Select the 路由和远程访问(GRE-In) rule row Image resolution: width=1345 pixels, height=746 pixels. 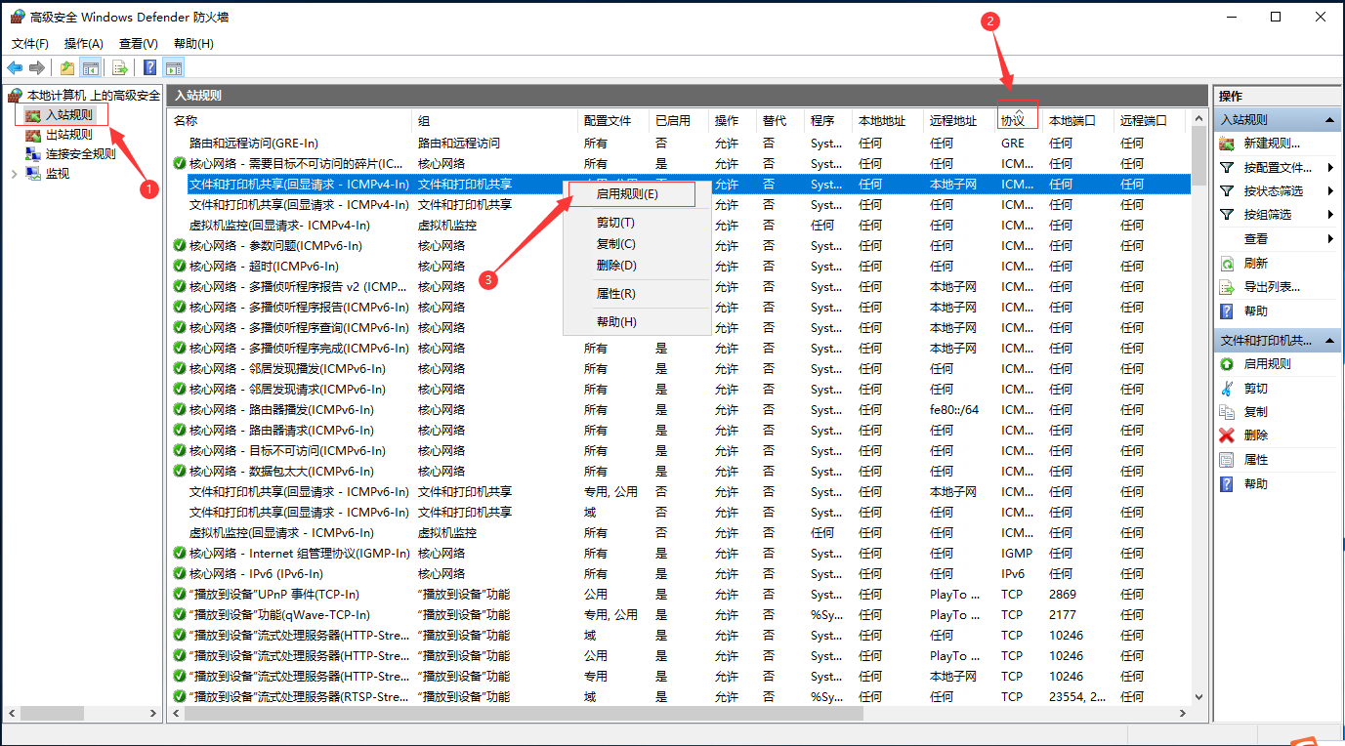(680, 144)
